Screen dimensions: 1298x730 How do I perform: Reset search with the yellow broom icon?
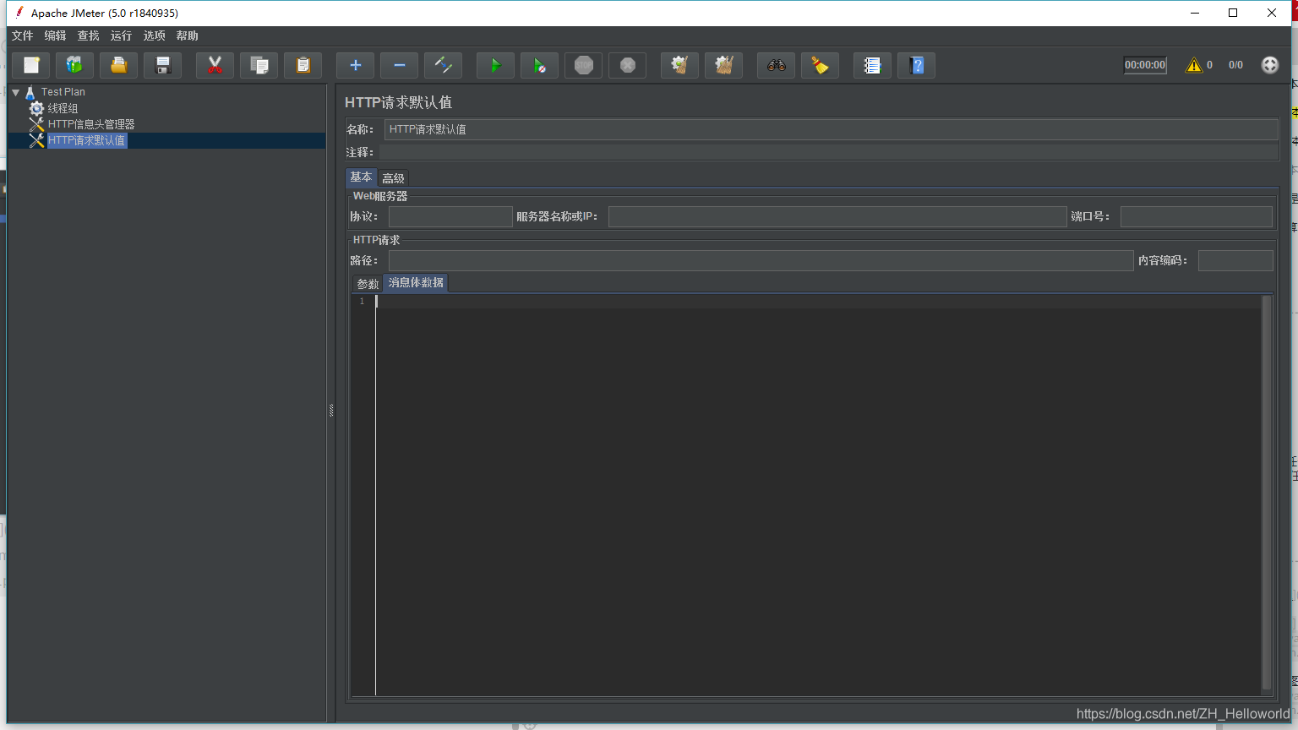(x=820, y=65)
